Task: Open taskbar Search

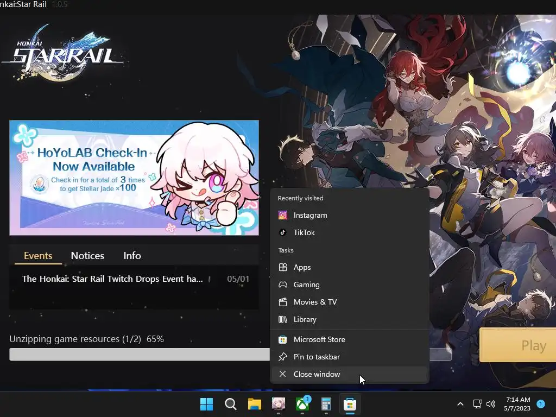Action: pyautogui.click(x=230, y=404)
